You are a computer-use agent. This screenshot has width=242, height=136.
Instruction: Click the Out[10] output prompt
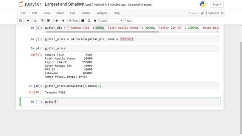click(35, 92)
